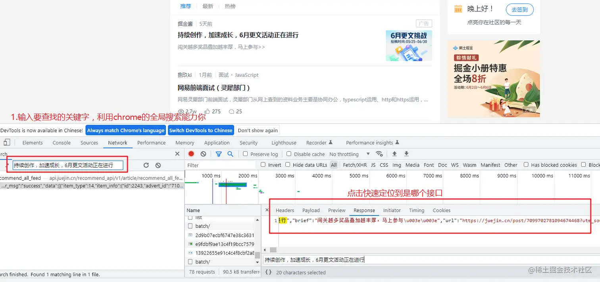Click the image icon of e9fdbf9ae request

coord(190,244)
